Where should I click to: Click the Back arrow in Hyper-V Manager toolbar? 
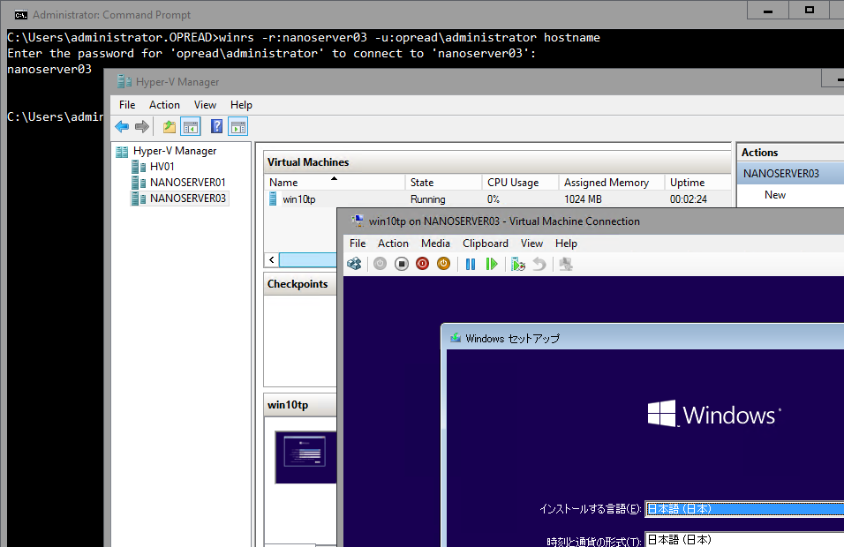[122, 127]
